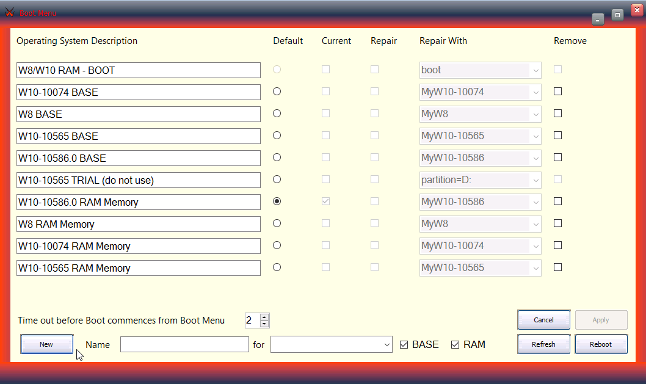Image resolution: width=646 pixels, height=384 pixels.
Task: Click the Default column header
Action: click(288, 41)
